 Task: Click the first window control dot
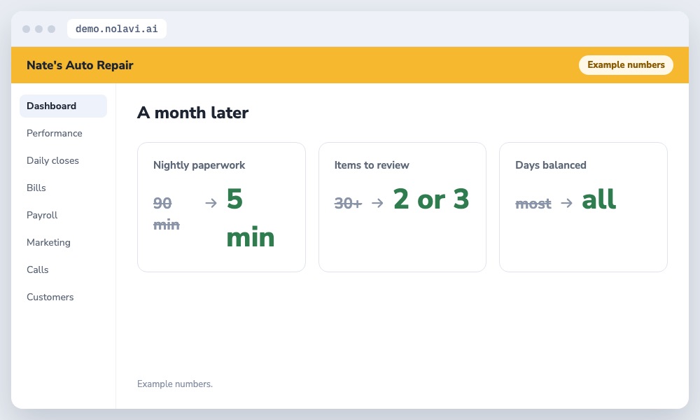pos(27,29)
